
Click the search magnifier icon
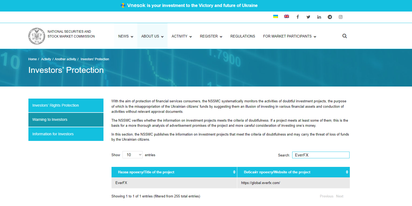point(345,36)
